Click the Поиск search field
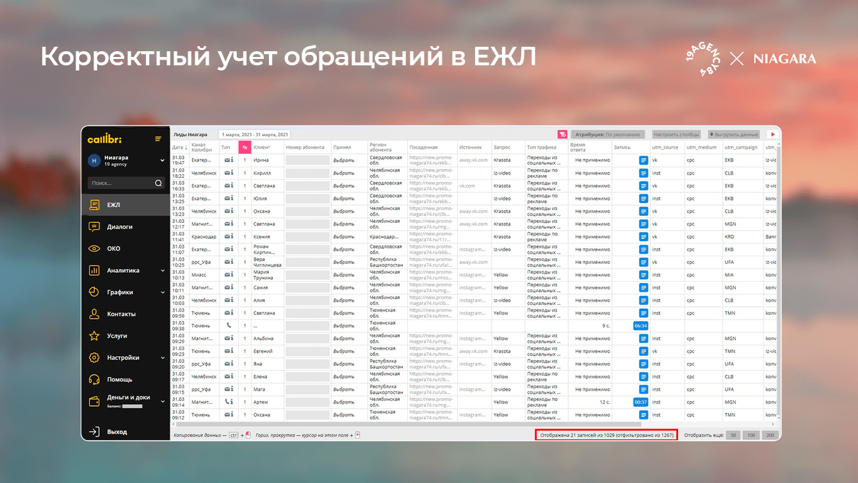Screen dimensions: 858x483 point(125,183)
